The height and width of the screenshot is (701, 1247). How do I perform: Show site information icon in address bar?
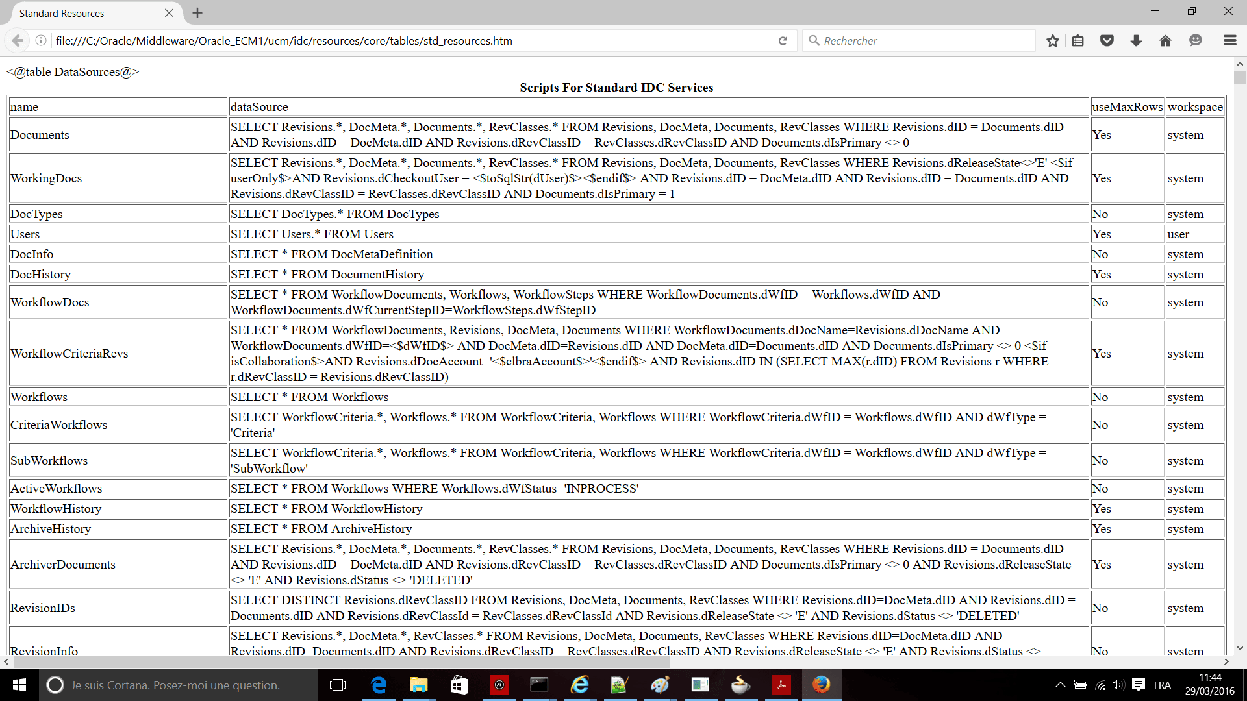tap(41, 41)
